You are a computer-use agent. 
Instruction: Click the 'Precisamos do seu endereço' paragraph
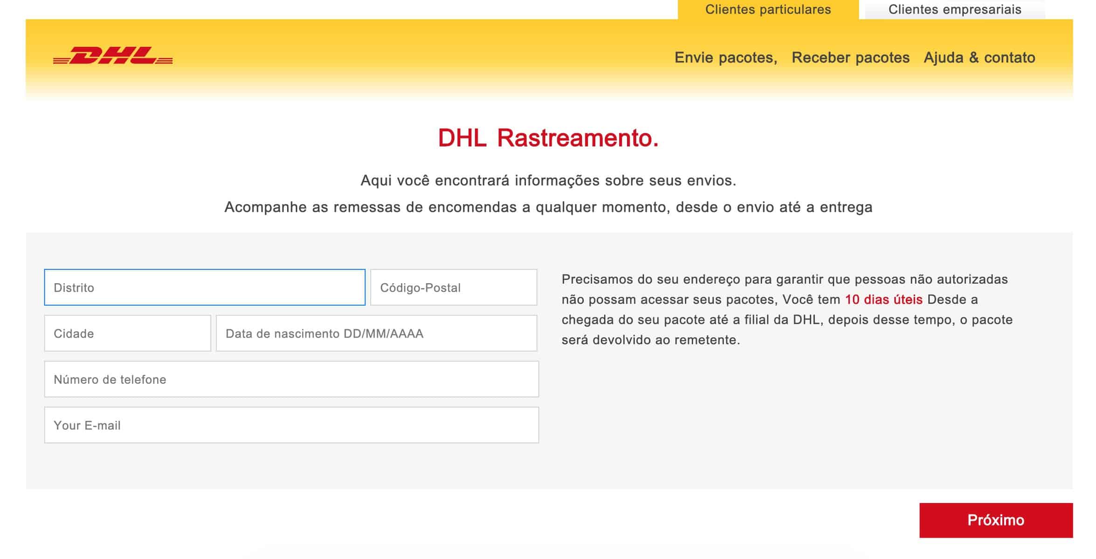pyautogui.click(x=787, y=310)
